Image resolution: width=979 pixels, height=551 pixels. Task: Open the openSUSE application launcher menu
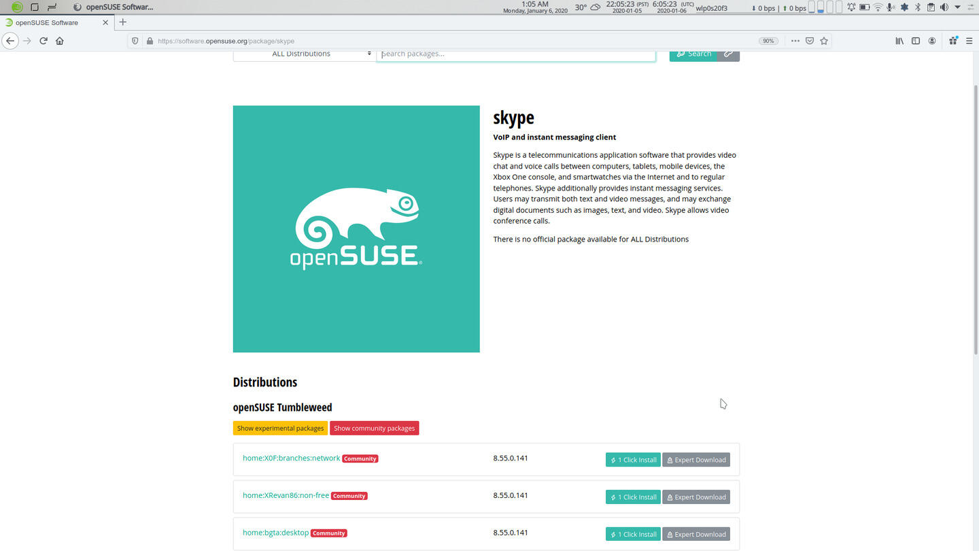pos(18,7)
